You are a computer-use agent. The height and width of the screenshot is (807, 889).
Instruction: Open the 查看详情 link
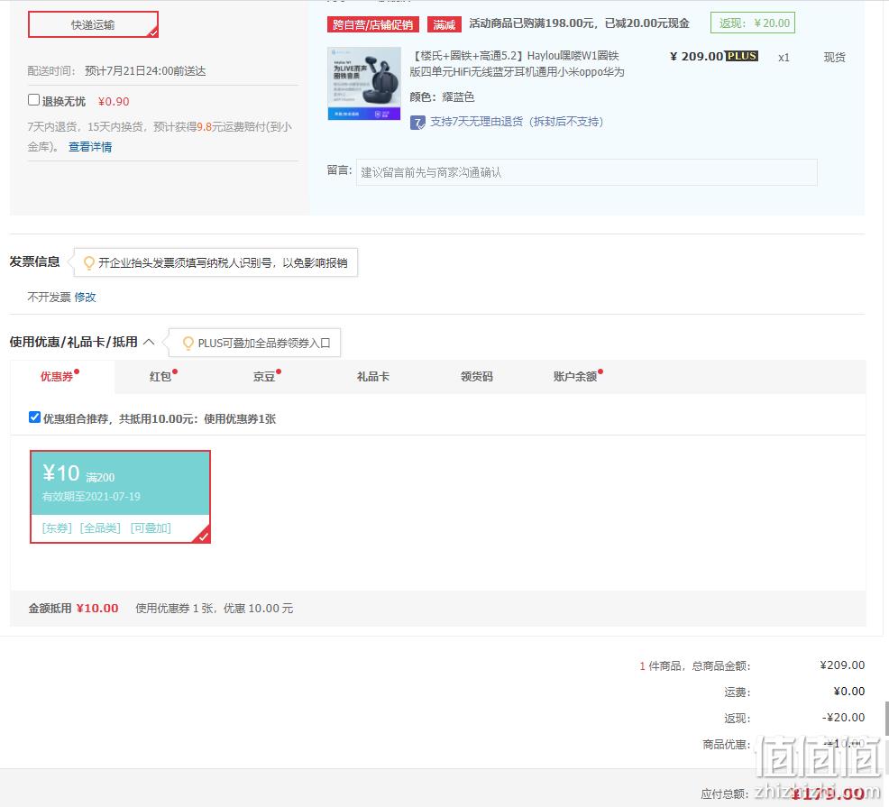pos(90,147)
